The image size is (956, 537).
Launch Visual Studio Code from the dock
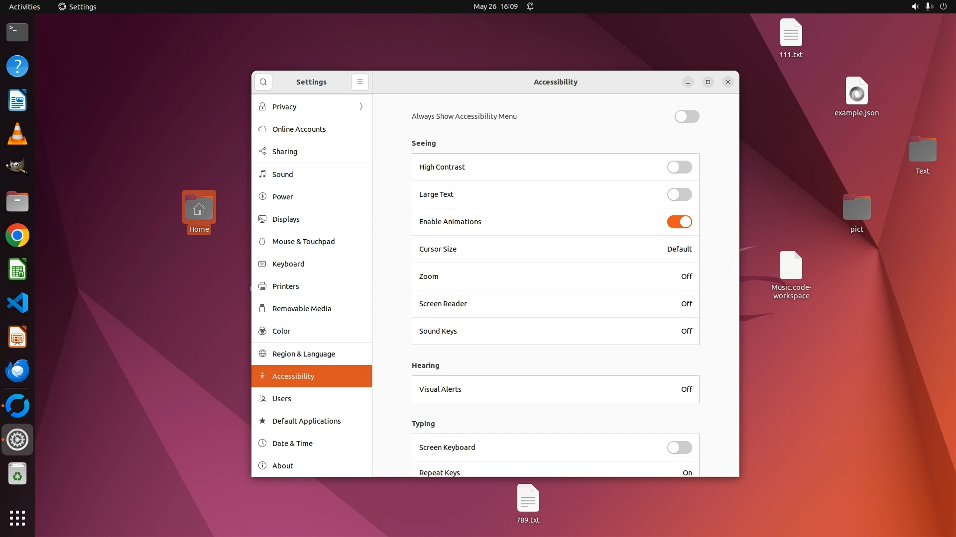(x=17, y=303)
